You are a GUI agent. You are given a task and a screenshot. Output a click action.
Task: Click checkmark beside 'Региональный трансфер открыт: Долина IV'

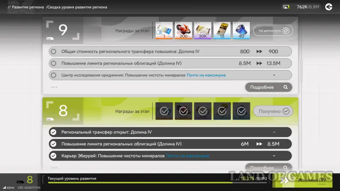click(53, 132)
